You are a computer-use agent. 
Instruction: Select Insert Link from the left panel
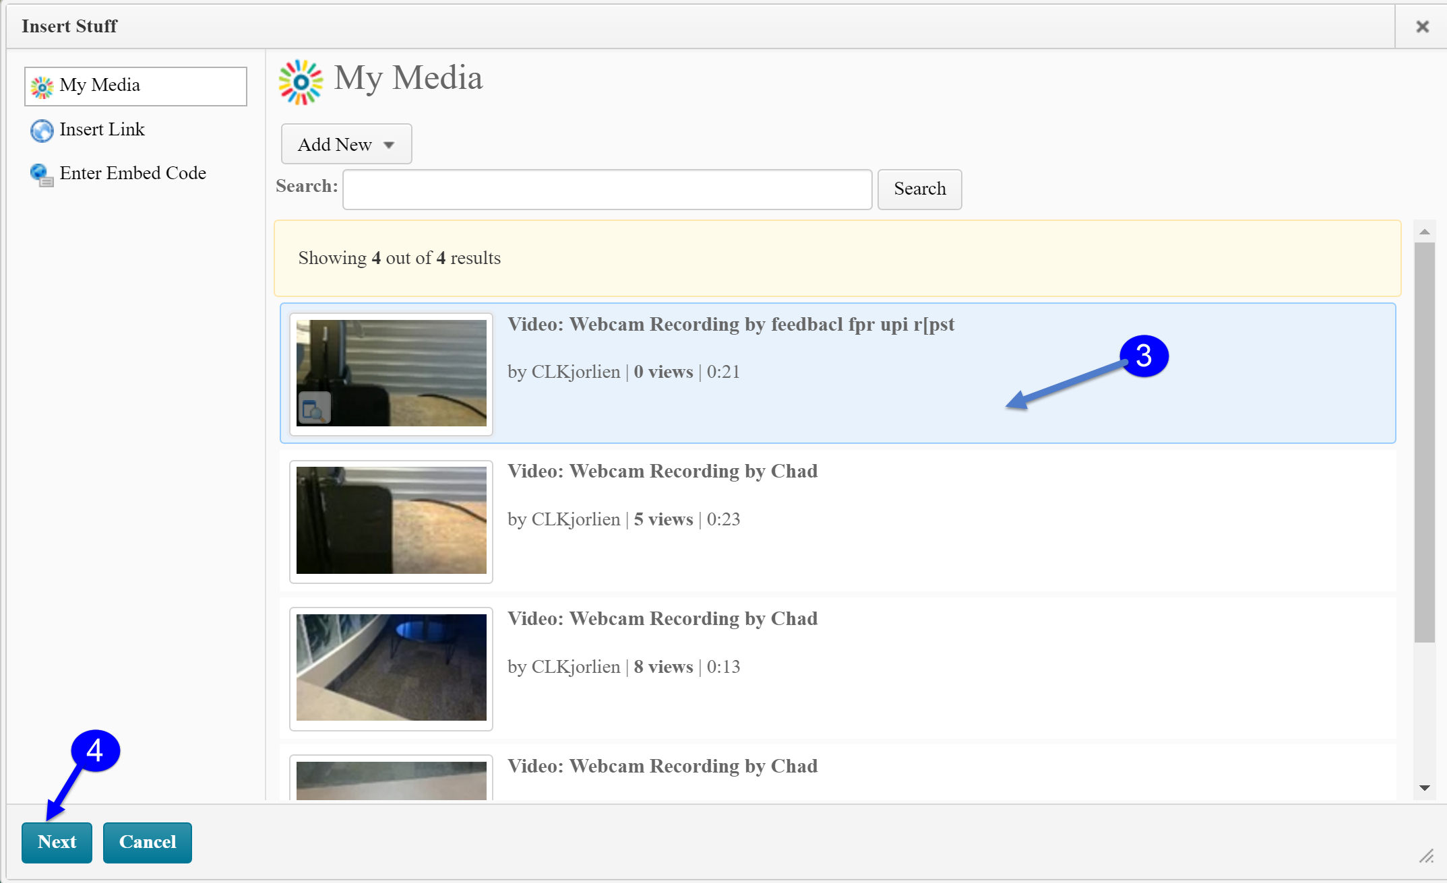click(100, 129)
